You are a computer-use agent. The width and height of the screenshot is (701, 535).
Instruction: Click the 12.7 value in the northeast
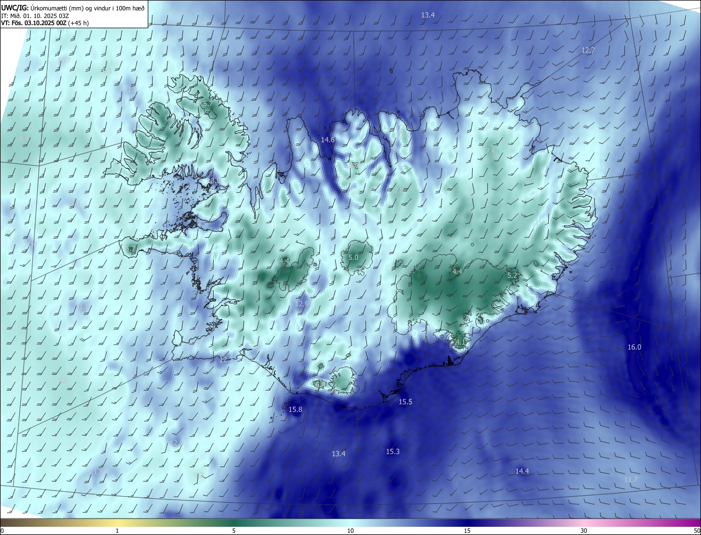[x=588, y=50]
